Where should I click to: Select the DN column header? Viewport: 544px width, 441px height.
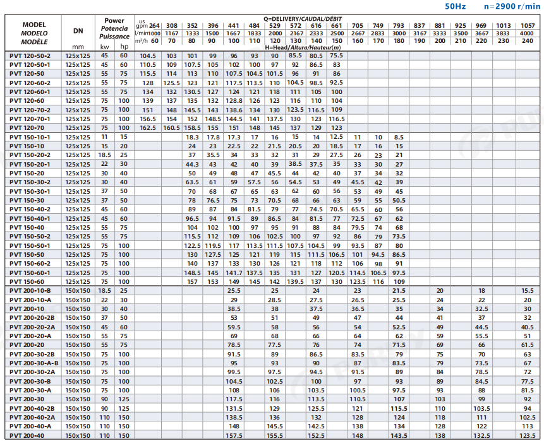78,32
